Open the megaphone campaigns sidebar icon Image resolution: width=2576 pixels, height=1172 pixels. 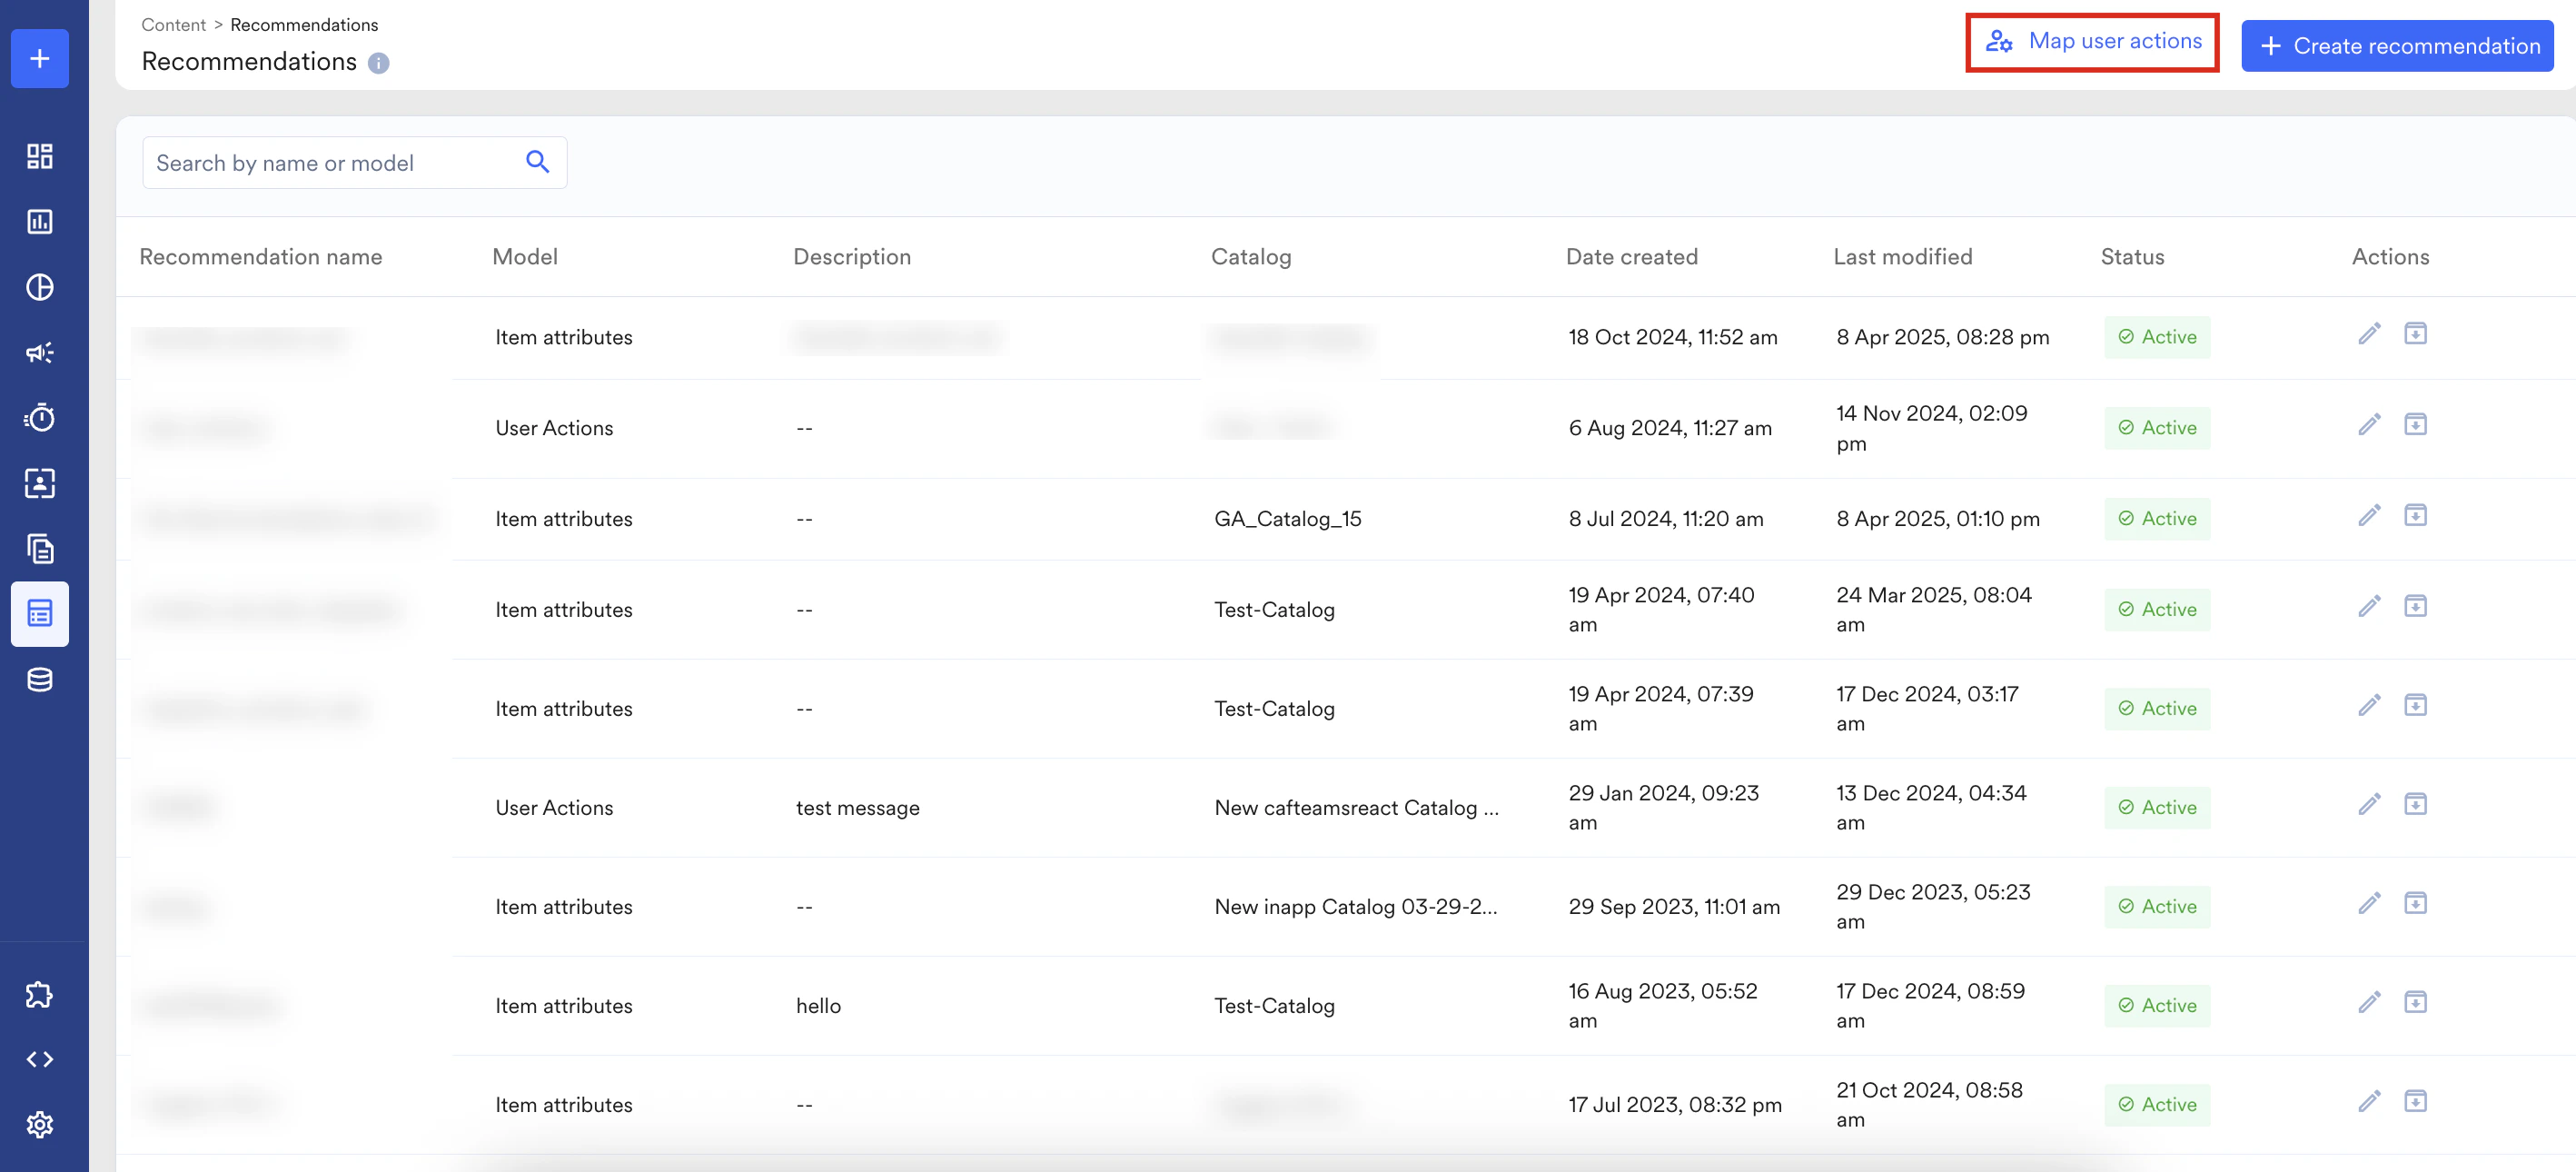(40, 352)
